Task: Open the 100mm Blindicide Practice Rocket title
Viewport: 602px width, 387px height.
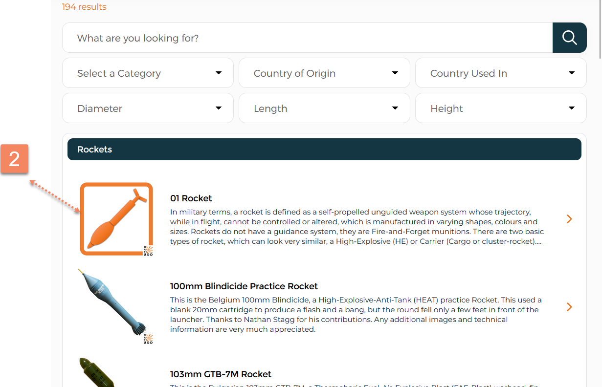Action: (244, 286)
